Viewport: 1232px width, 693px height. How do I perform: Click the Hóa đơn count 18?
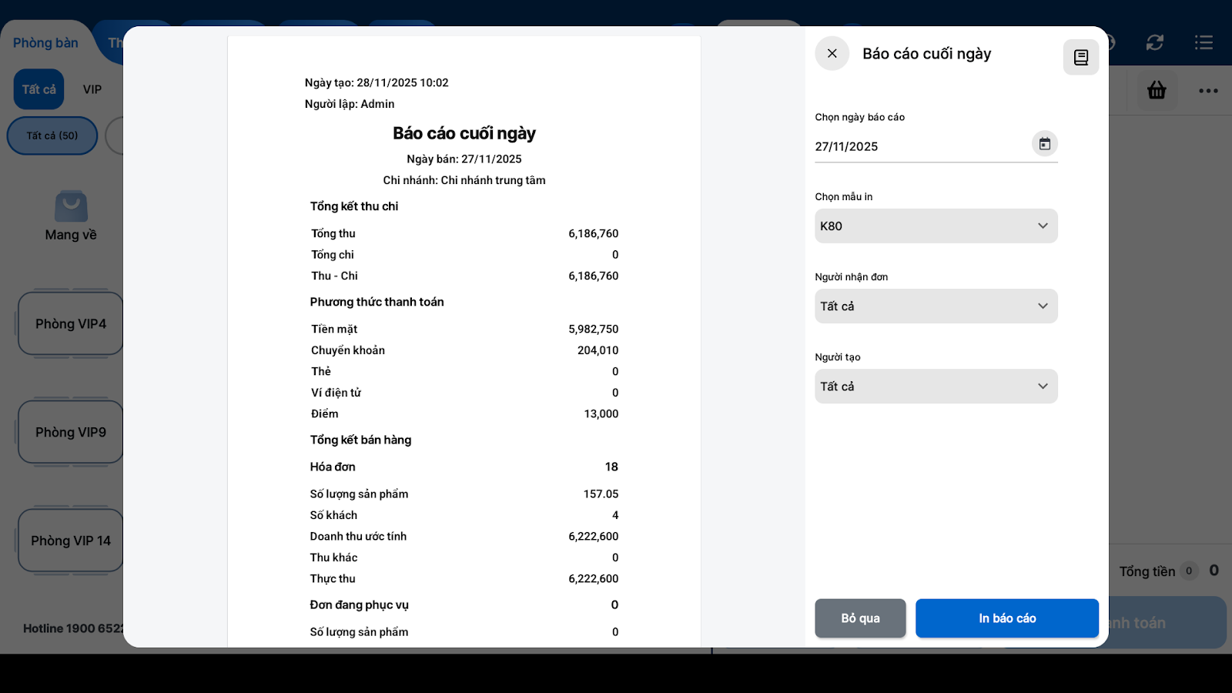(611, 467)
